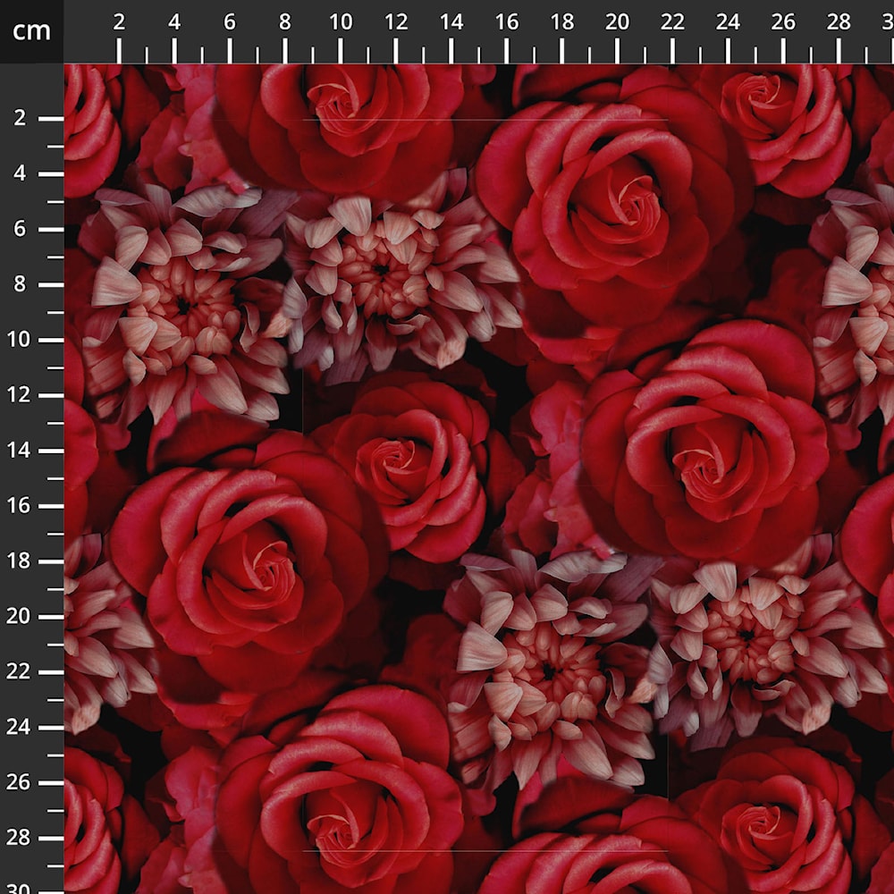Screen dimensions: 894x894
Task: Select the 4 mark on the vertical ruler
Action: [21, 173]
